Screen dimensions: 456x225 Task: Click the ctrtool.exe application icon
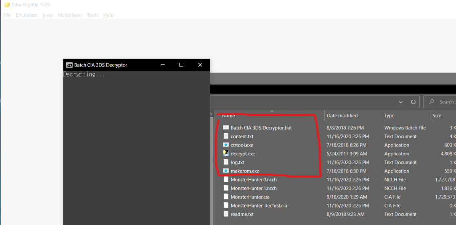pos(226,145)
